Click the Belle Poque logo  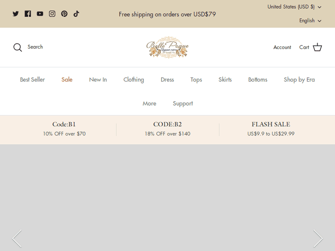pos(167,47)
